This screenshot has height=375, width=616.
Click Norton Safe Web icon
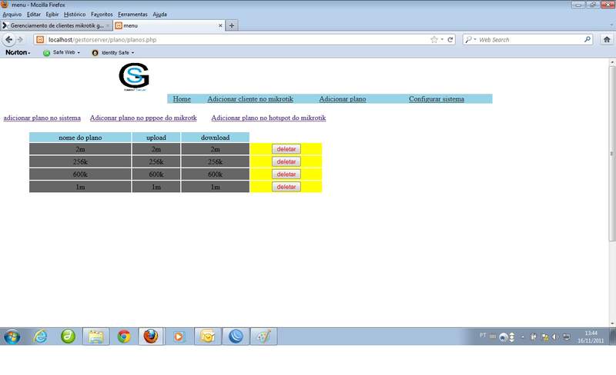46,52
